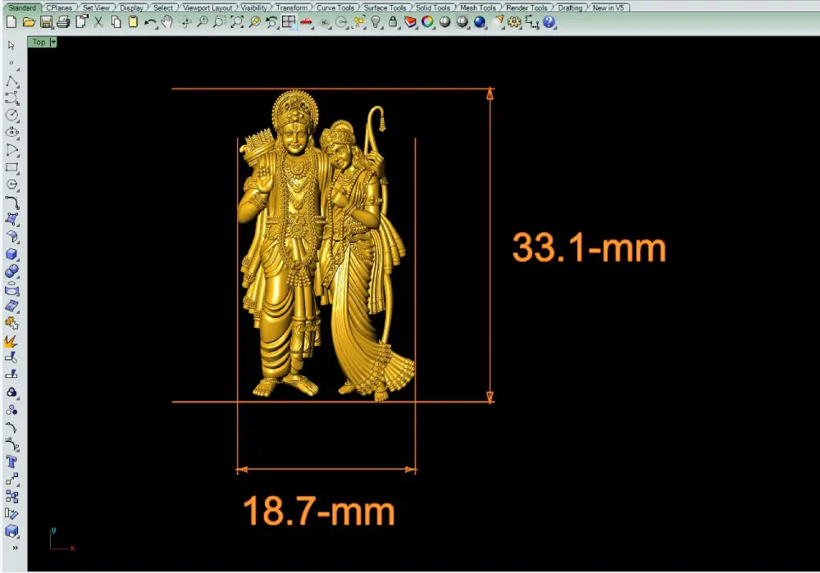This screenshot has width=820, height=573.
Task: Open the New in V5 tab
Action: tap(608, 8)
